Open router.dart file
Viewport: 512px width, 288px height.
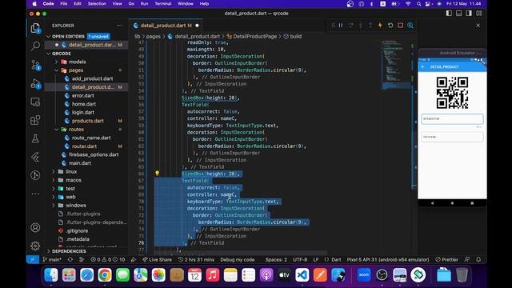tap(84, 146)
